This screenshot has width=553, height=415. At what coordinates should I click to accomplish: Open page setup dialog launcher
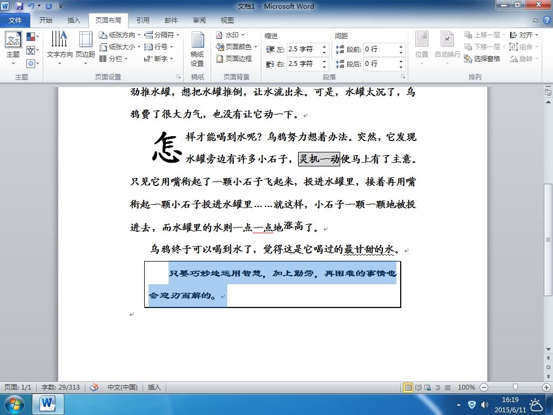pos(178,77)
